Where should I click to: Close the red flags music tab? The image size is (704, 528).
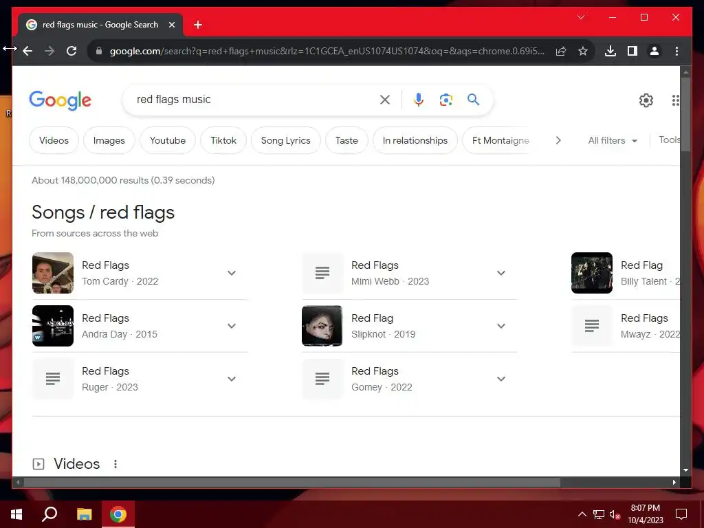point(171,25)
